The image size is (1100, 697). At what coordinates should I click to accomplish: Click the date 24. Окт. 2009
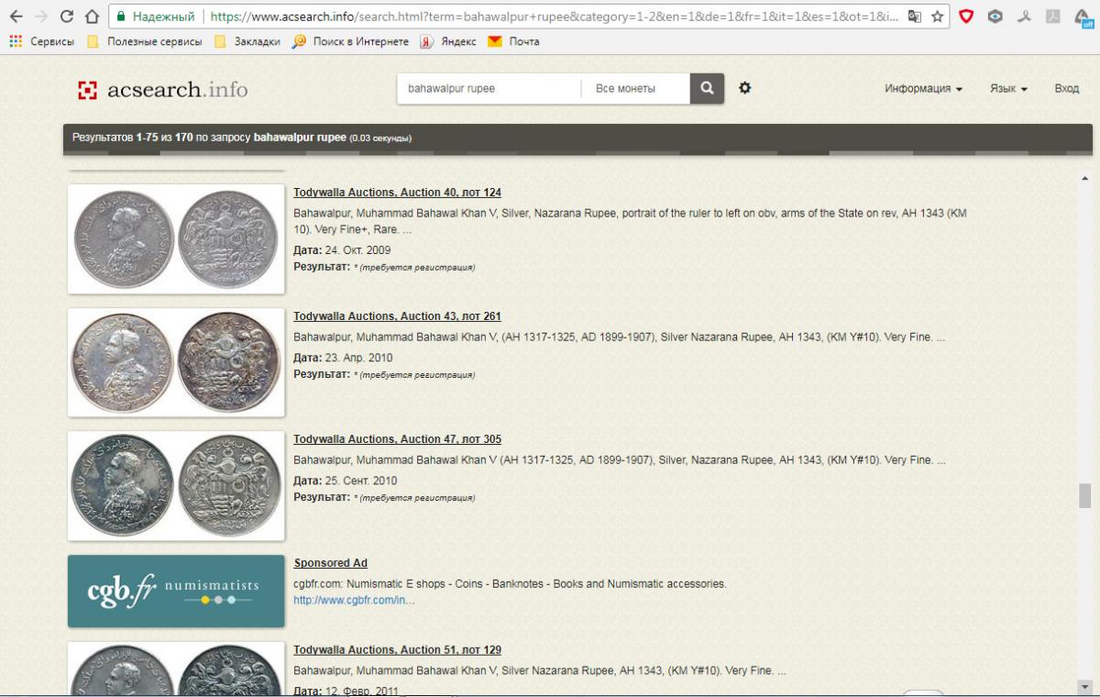click(358, 250)
